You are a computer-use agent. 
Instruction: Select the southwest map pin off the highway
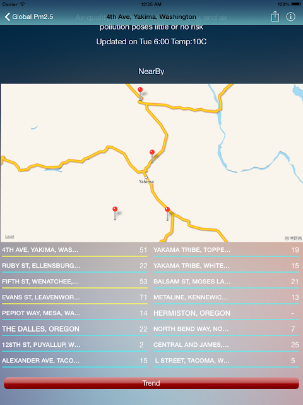coord(115,213)
